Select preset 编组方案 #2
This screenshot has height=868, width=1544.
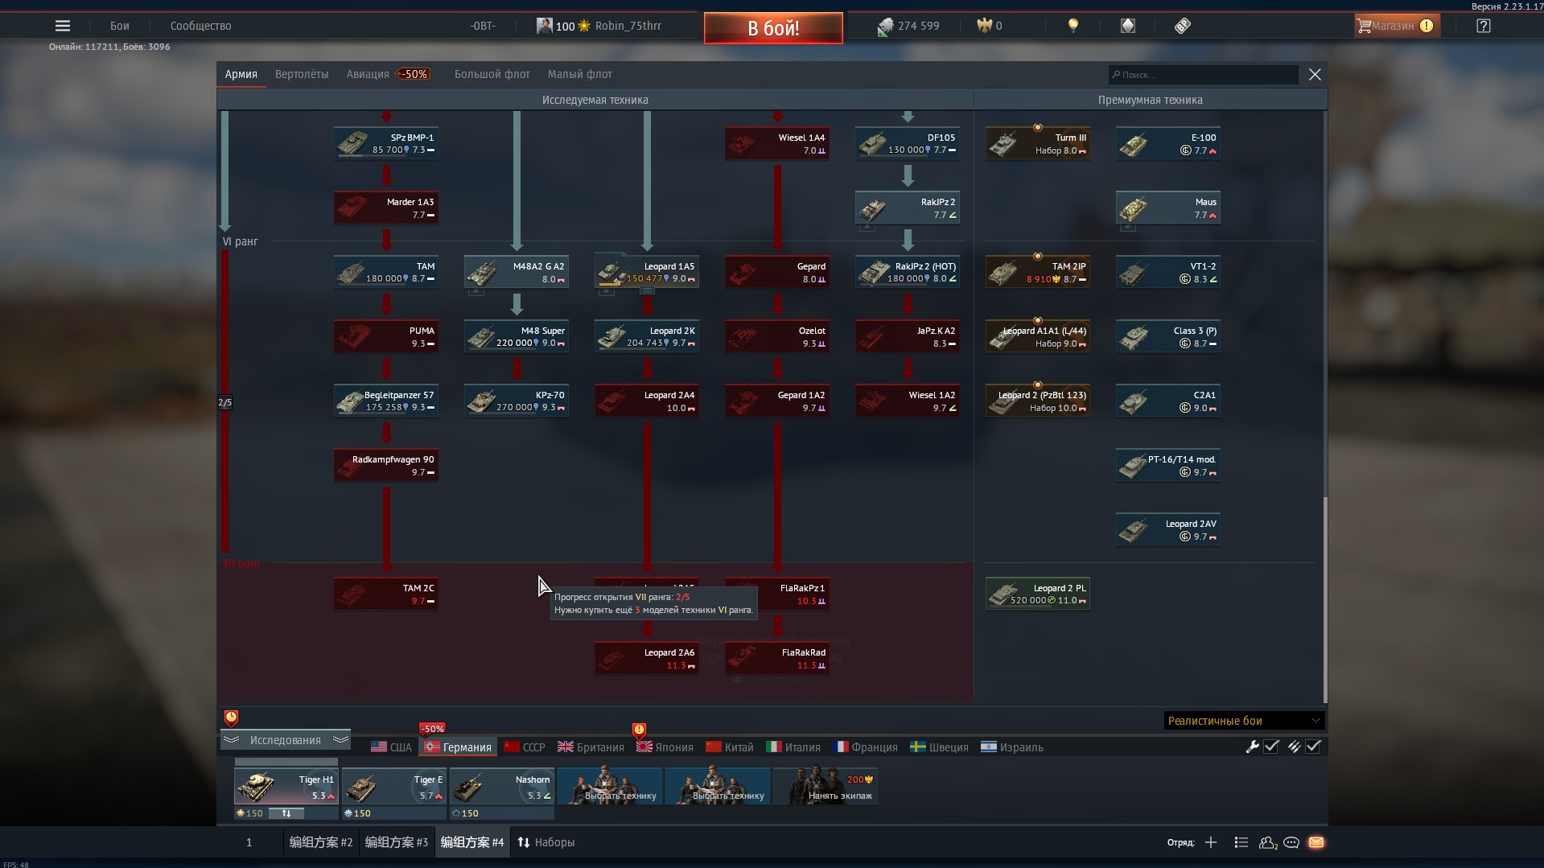click(321, 842)
